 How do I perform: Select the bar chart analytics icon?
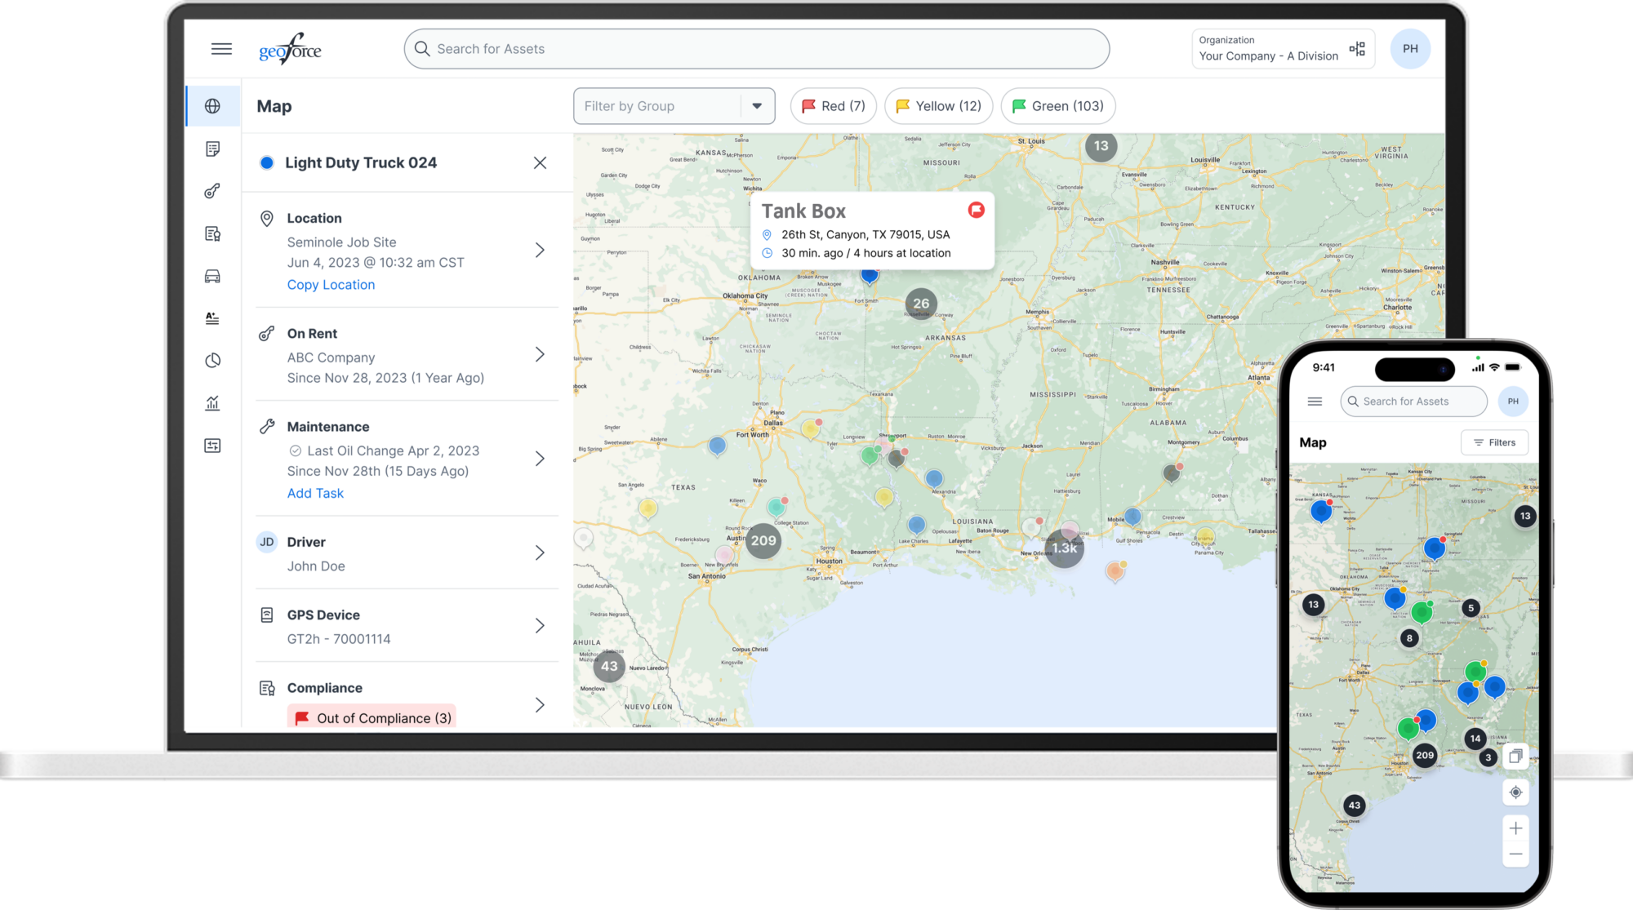pyautogui.click(x=212, y=402)
